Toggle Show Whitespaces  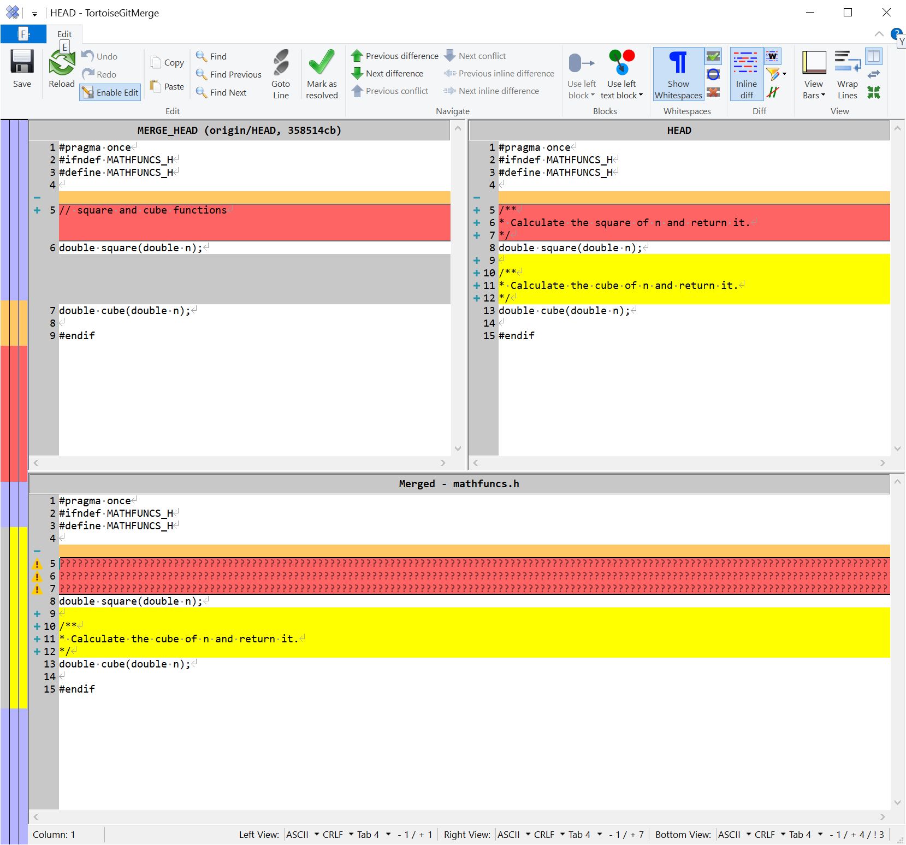(678, 74)
